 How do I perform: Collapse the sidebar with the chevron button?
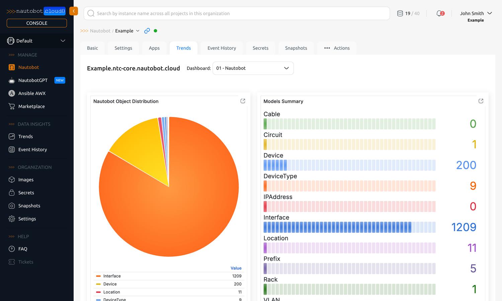(74, 11)
